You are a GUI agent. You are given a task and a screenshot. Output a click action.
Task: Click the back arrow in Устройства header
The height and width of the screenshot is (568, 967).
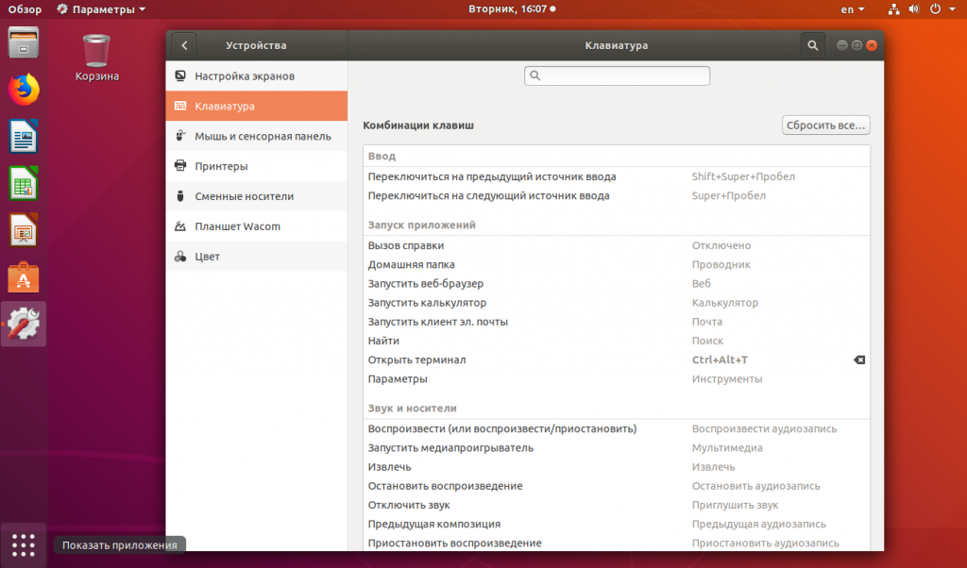click(x=184, y=45)
